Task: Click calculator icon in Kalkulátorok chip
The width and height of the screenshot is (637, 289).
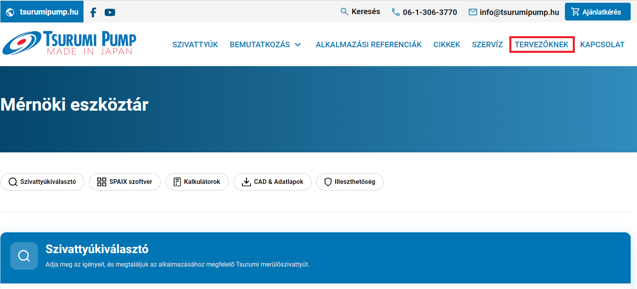Action: 177,182
